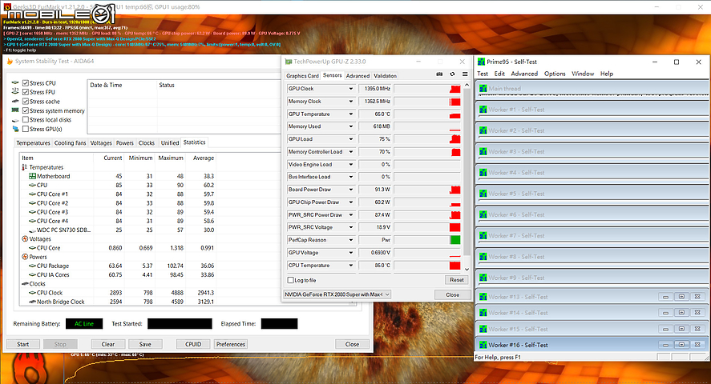The height and width of the screenshot is (384, 711).
Task: Click GPU-Z refresh sensors icon
Action: click(452, 74)
